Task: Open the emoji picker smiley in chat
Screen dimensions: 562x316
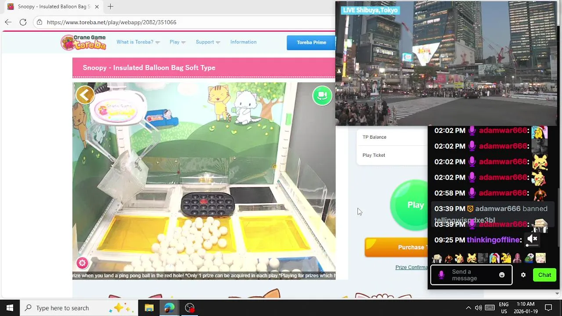Action: click(x=502, y=275)
